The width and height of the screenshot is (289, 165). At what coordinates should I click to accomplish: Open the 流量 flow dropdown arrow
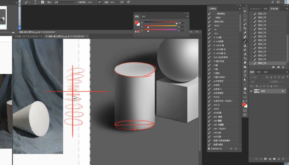click(x=117, y=2)
